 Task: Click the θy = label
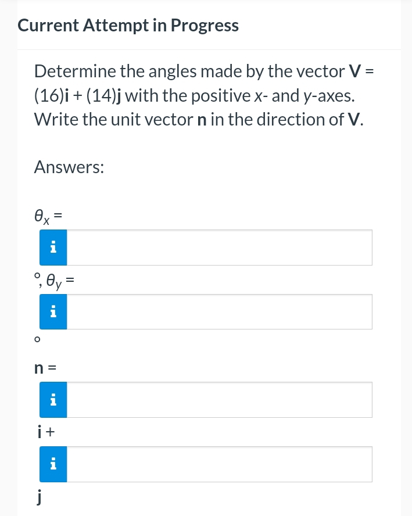pyautogui.click(x=56, y=281)
